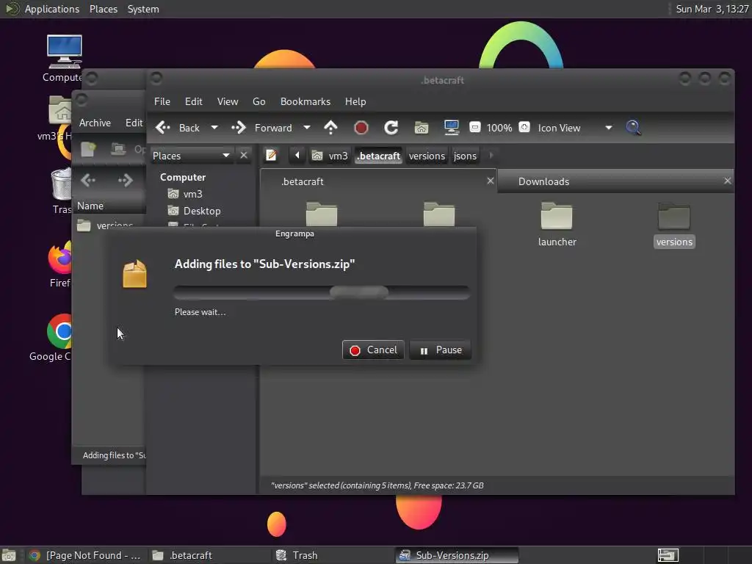752x564 pixels.
Task: Close the Downloads tab
Action: coord(728,181)
